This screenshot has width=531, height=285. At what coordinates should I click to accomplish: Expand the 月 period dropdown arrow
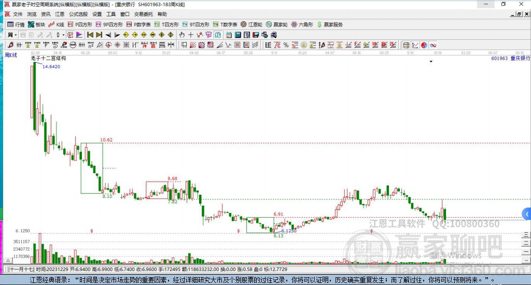(16, 35)
